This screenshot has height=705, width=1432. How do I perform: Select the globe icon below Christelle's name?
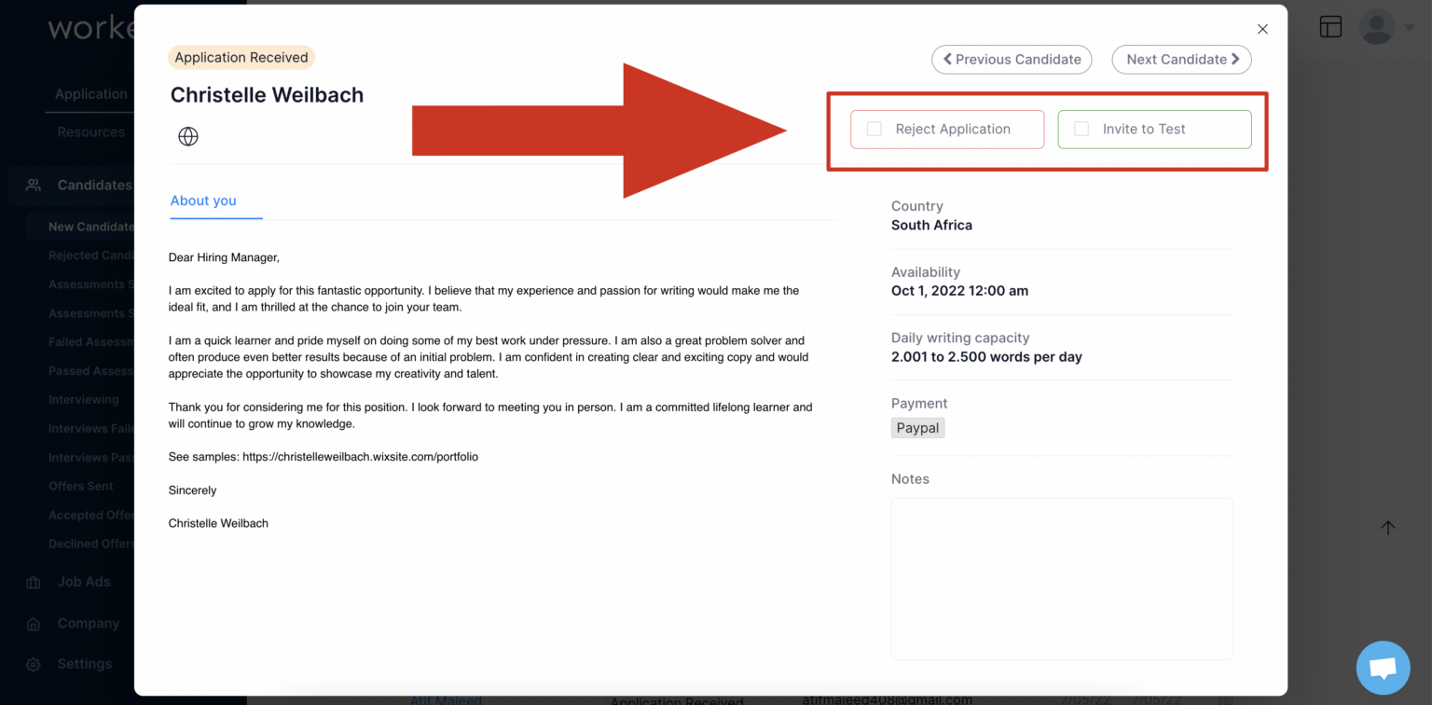coord(187,136)
